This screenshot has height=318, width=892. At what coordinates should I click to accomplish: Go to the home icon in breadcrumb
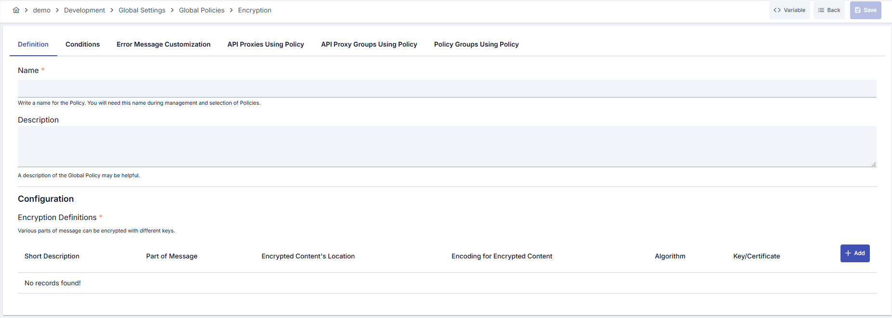tap(16, 10)
